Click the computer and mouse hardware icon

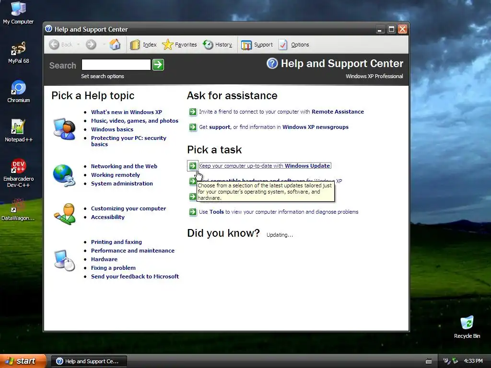tap(65, 260)
